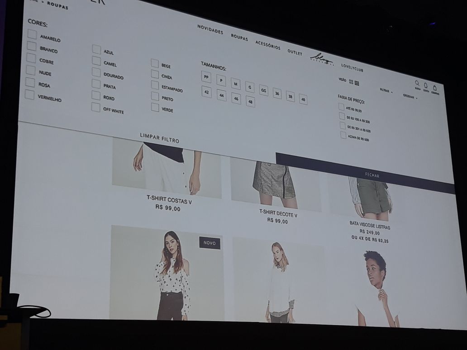Open the Ordenar sort dropdown
The width and height of the screenshot is (467, 350).
tap(410, 96)
